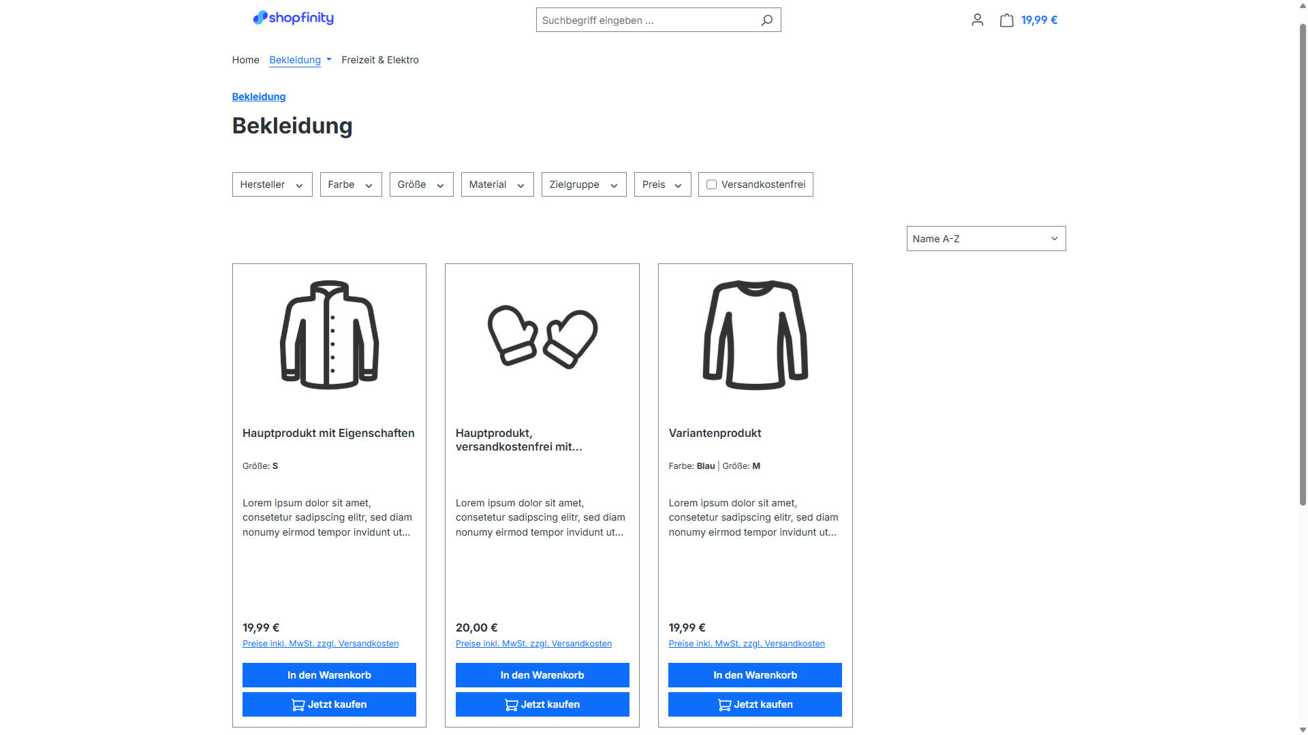This screenshot has height=735, width=1308.
Task: Go to Home in navigation
Action: click(245, 60)
